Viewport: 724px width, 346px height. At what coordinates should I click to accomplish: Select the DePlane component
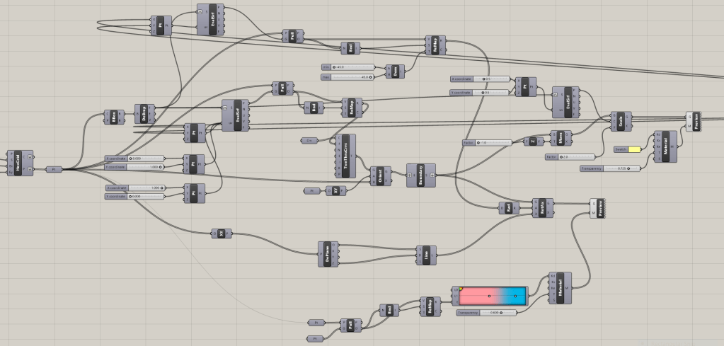pos(328,254)
